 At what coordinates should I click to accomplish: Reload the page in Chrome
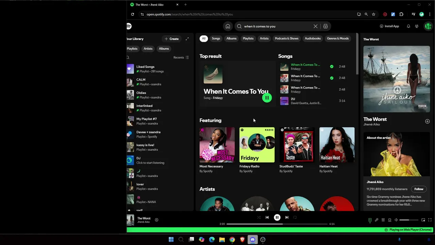(x=132, y=14)
